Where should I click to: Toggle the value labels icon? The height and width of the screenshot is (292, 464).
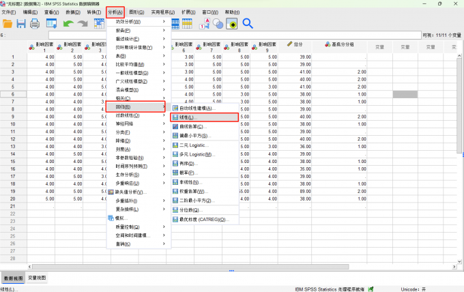(205, 24)
